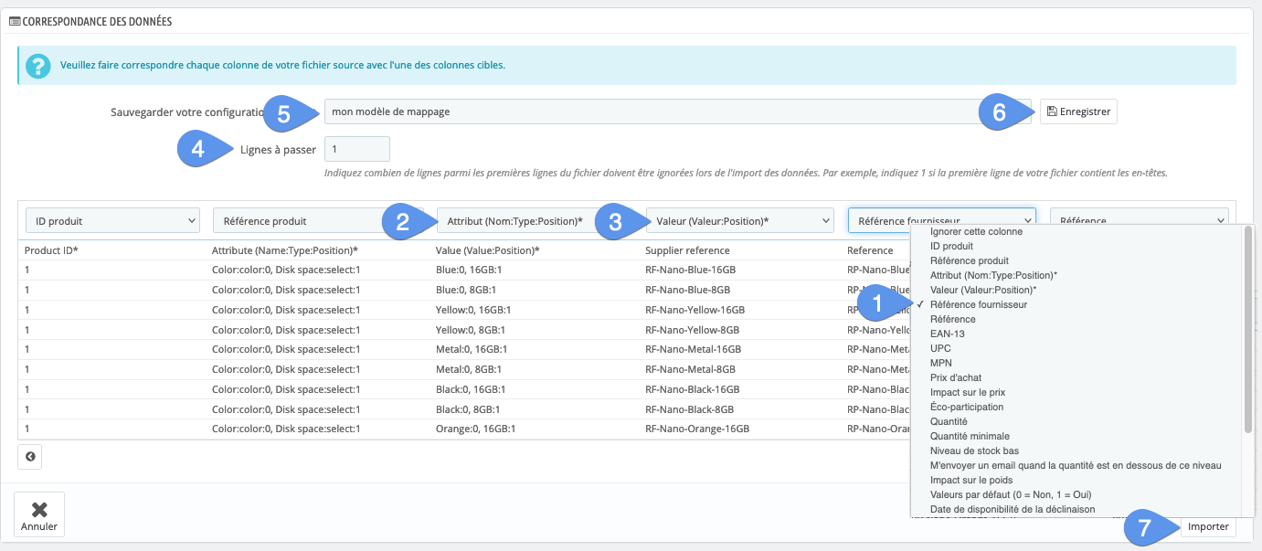Choose 'Ignorer cette colonne' in the open list
The height and width of the screenshot is (551, 1262).
point(976,231)
